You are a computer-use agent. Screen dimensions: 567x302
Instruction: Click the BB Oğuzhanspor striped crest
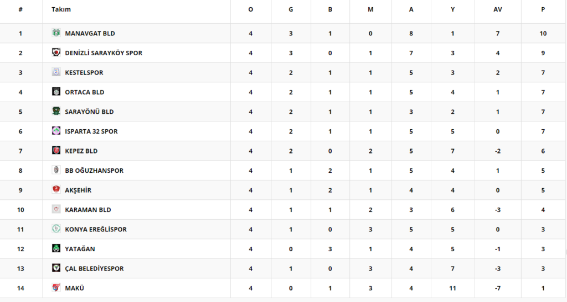[x=56, y=169]
